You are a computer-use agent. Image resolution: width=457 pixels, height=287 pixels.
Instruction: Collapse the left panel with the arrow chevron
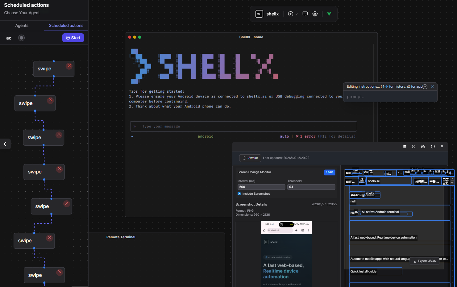(x=5, y=144)
